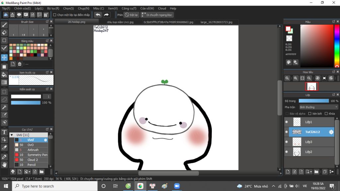Duplicate the current layer
This screenshot has width=340, height=191.
325,172
